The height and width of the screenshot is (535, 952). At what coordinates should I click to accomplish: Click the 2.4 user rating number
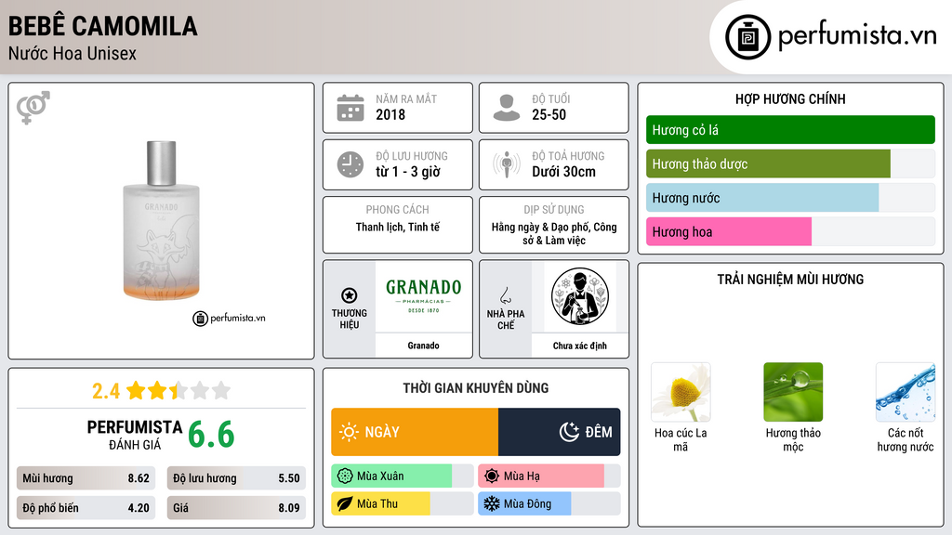(106, 391)
